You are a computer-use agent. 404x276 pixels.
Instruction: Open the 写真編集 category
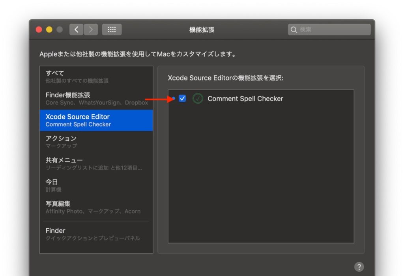pos(96,207)
